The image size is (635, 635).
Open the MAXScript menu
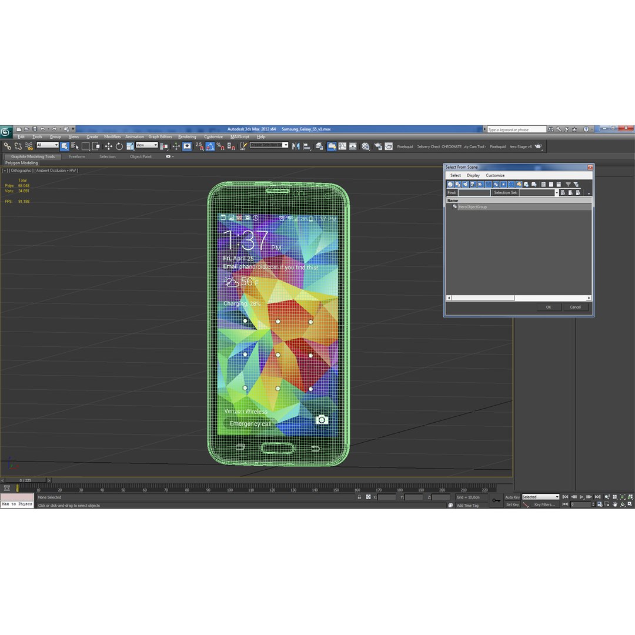coord(240,137)
